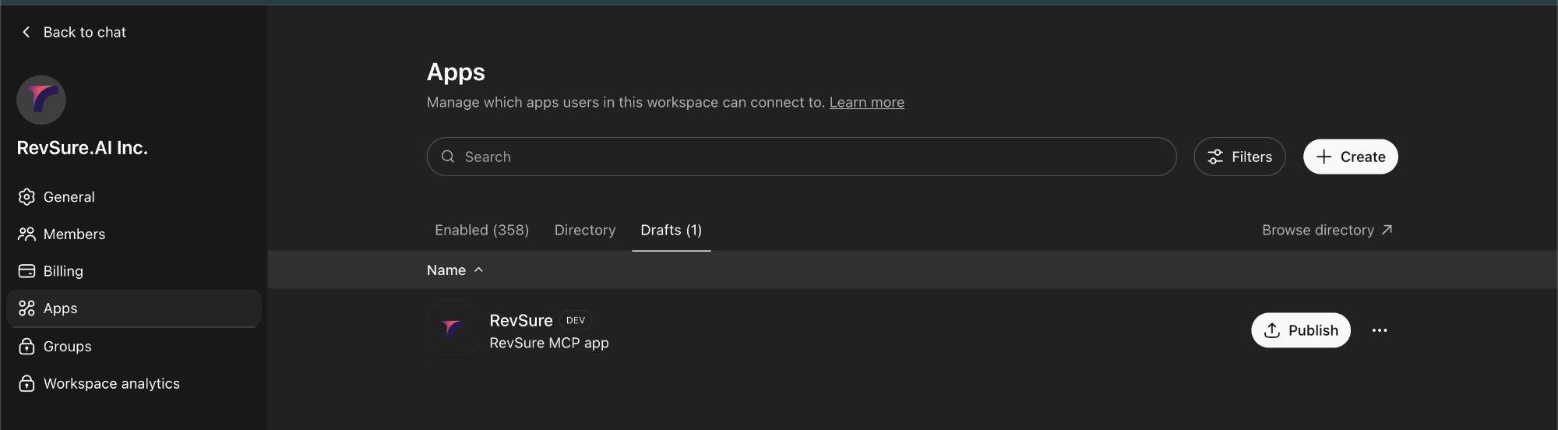Switch to Enabled (358) tab
The height and width of the screenshot is (430, 1558).
point(481,231)
